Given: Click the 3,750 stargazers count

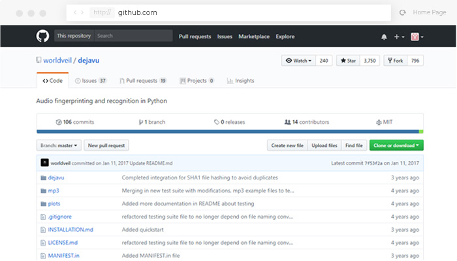Looking at the screenshot, I should (370, 61).
